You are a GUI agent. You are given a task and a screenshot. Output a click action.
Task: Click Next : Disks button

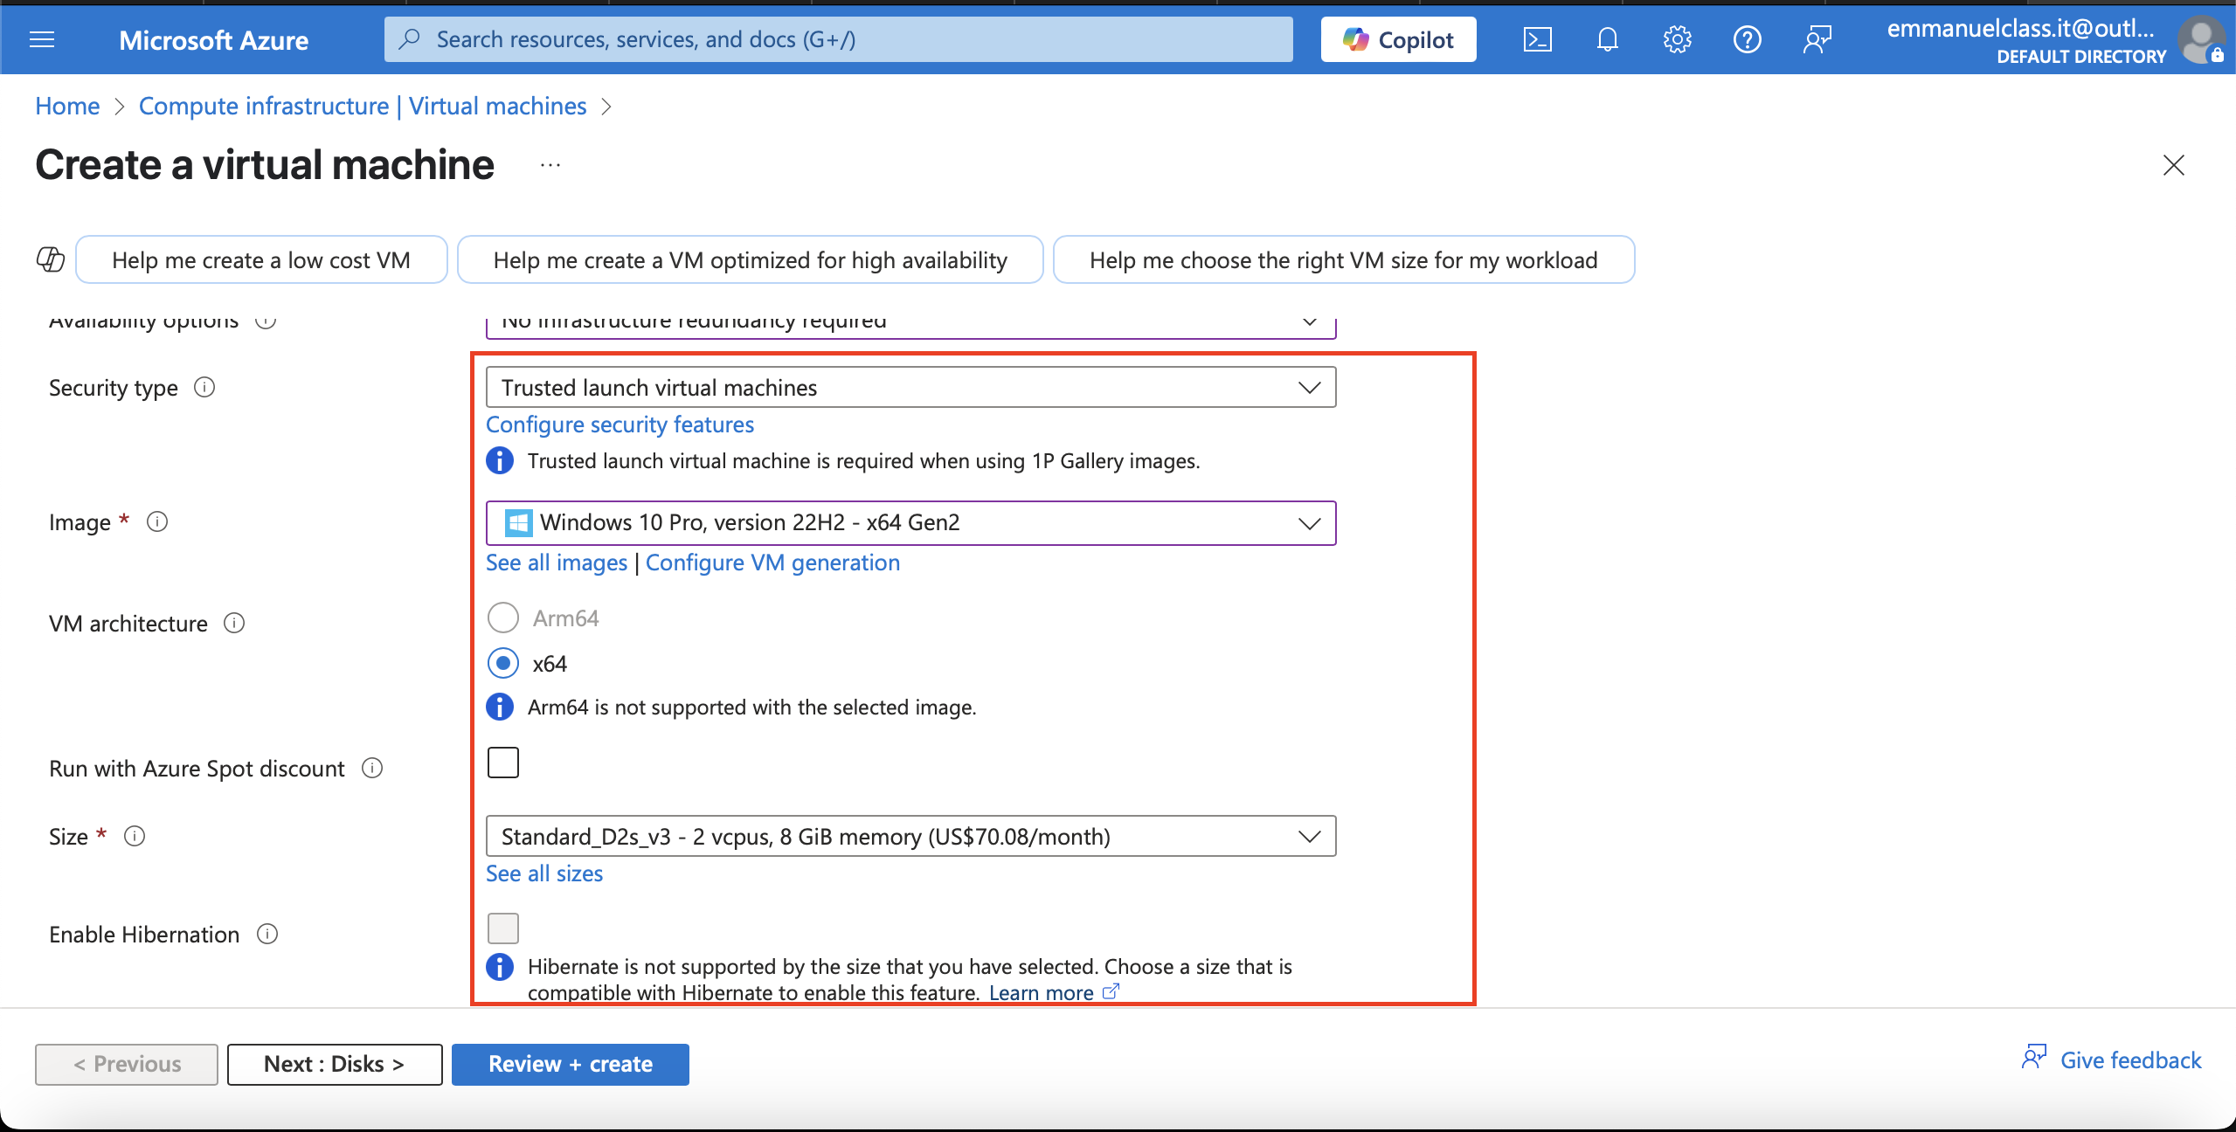tap(335, 1064)
